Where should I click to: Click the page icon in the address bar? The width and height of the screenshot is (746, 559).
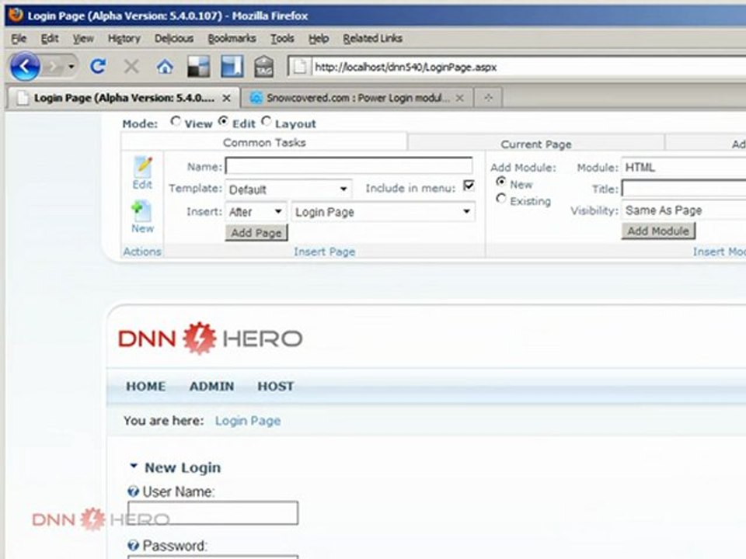coord(299,67)
